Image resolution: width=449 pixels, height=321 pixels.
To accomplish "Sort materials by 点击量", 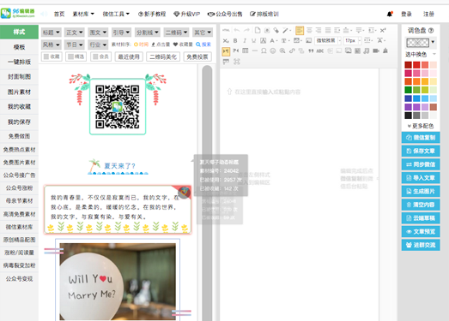I will [161, 45].
